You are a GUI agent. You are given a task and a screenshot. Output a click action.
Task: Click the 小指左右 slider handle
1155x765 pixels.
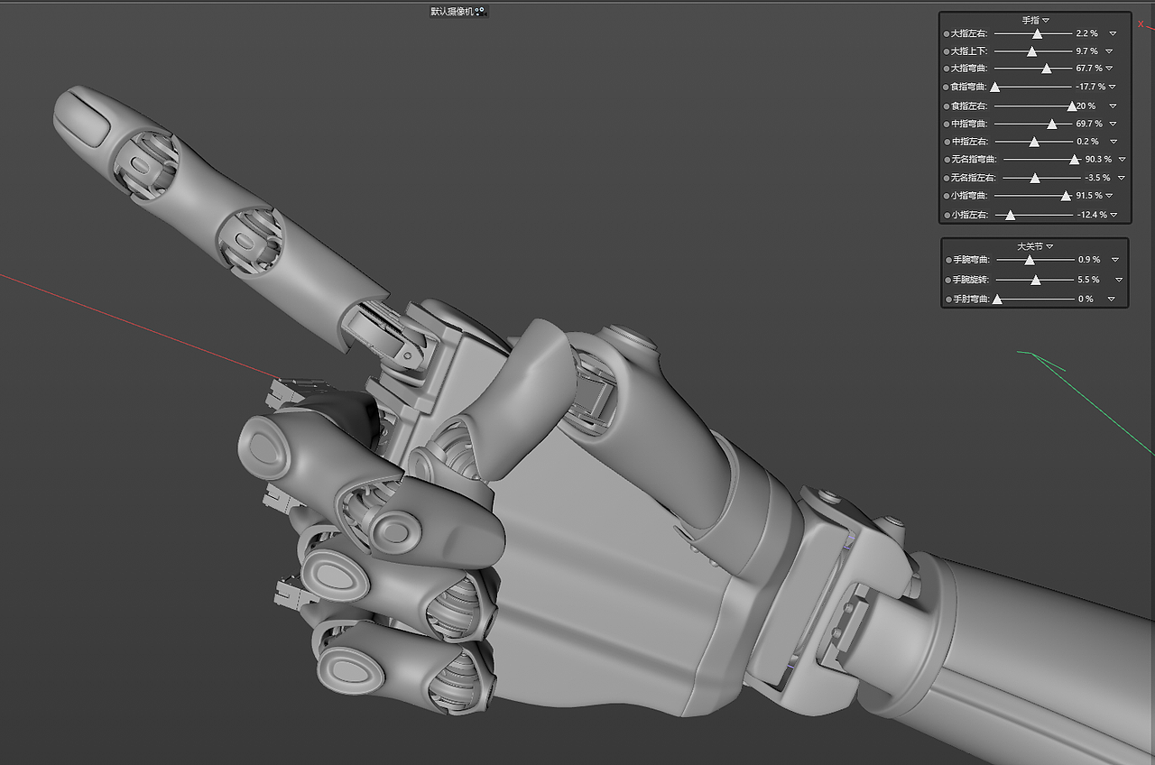pyautogui.click(x=1011, y=216)
